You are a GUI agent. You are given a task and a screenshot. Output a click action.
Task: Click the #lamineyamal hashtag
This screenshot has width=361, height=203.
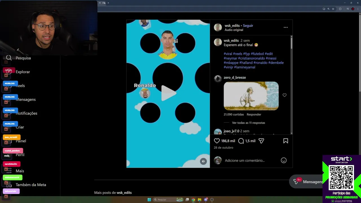245,67
